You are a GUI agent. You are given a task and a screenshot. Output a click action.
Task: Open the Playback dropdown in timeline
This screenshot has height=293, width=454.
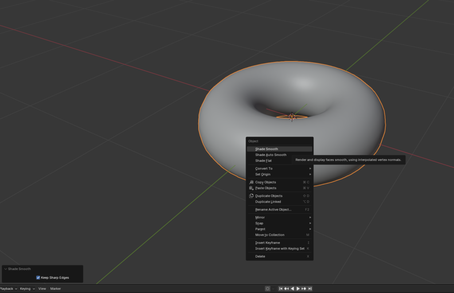tap(8, 289)
